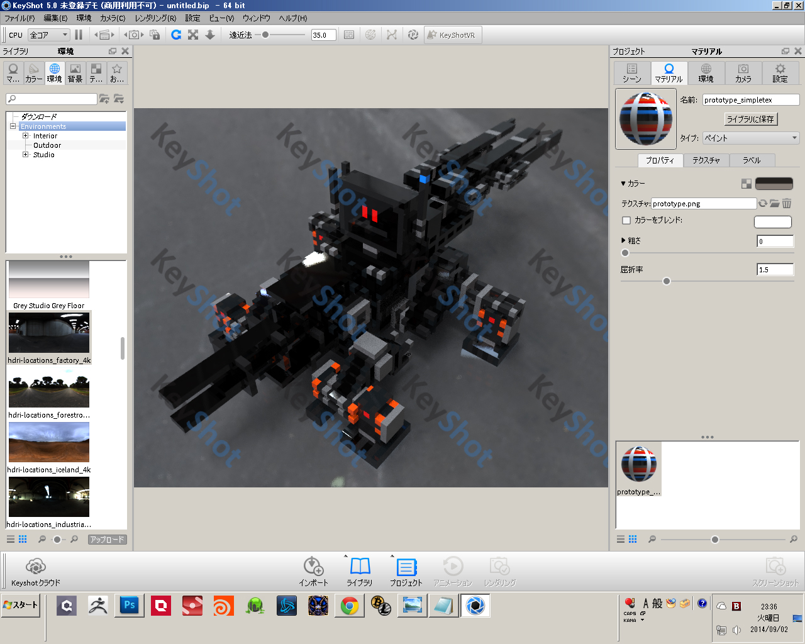Screen dimensions: 805x644
Task: Click the dark color swatch for カラー
Action: [x=774, y=184]
